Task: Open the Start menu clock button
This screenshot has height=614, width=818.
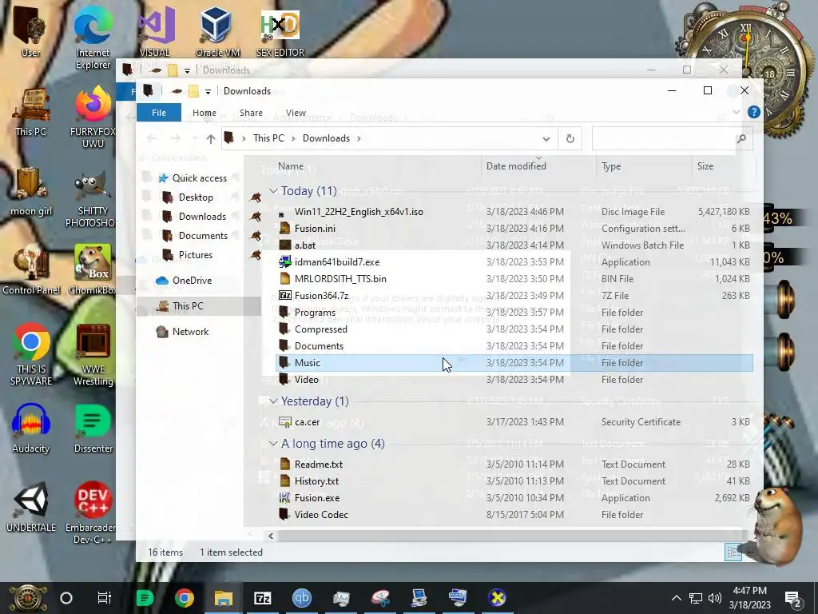Action: click(27, 598)
